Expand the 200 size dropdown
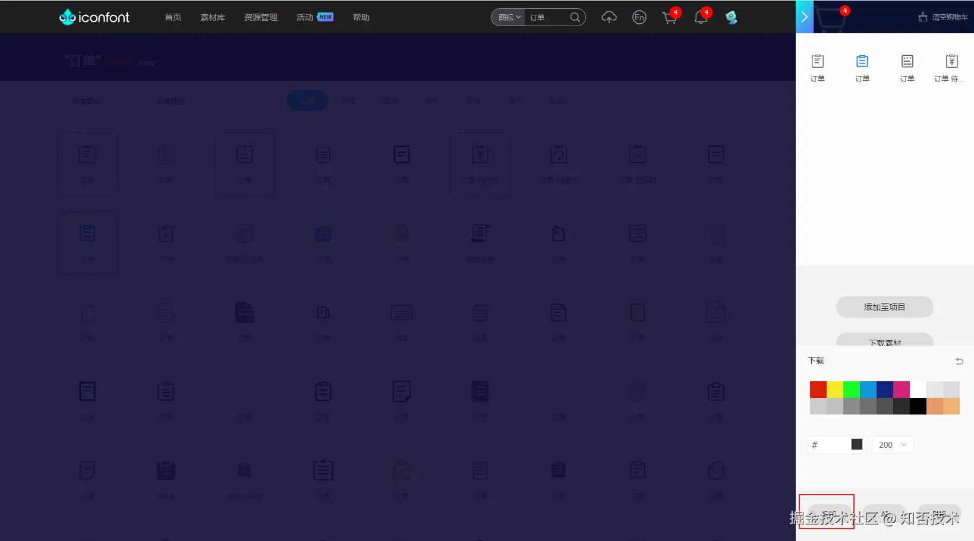This screenshot has height=541, width=974. click(893, 445)
